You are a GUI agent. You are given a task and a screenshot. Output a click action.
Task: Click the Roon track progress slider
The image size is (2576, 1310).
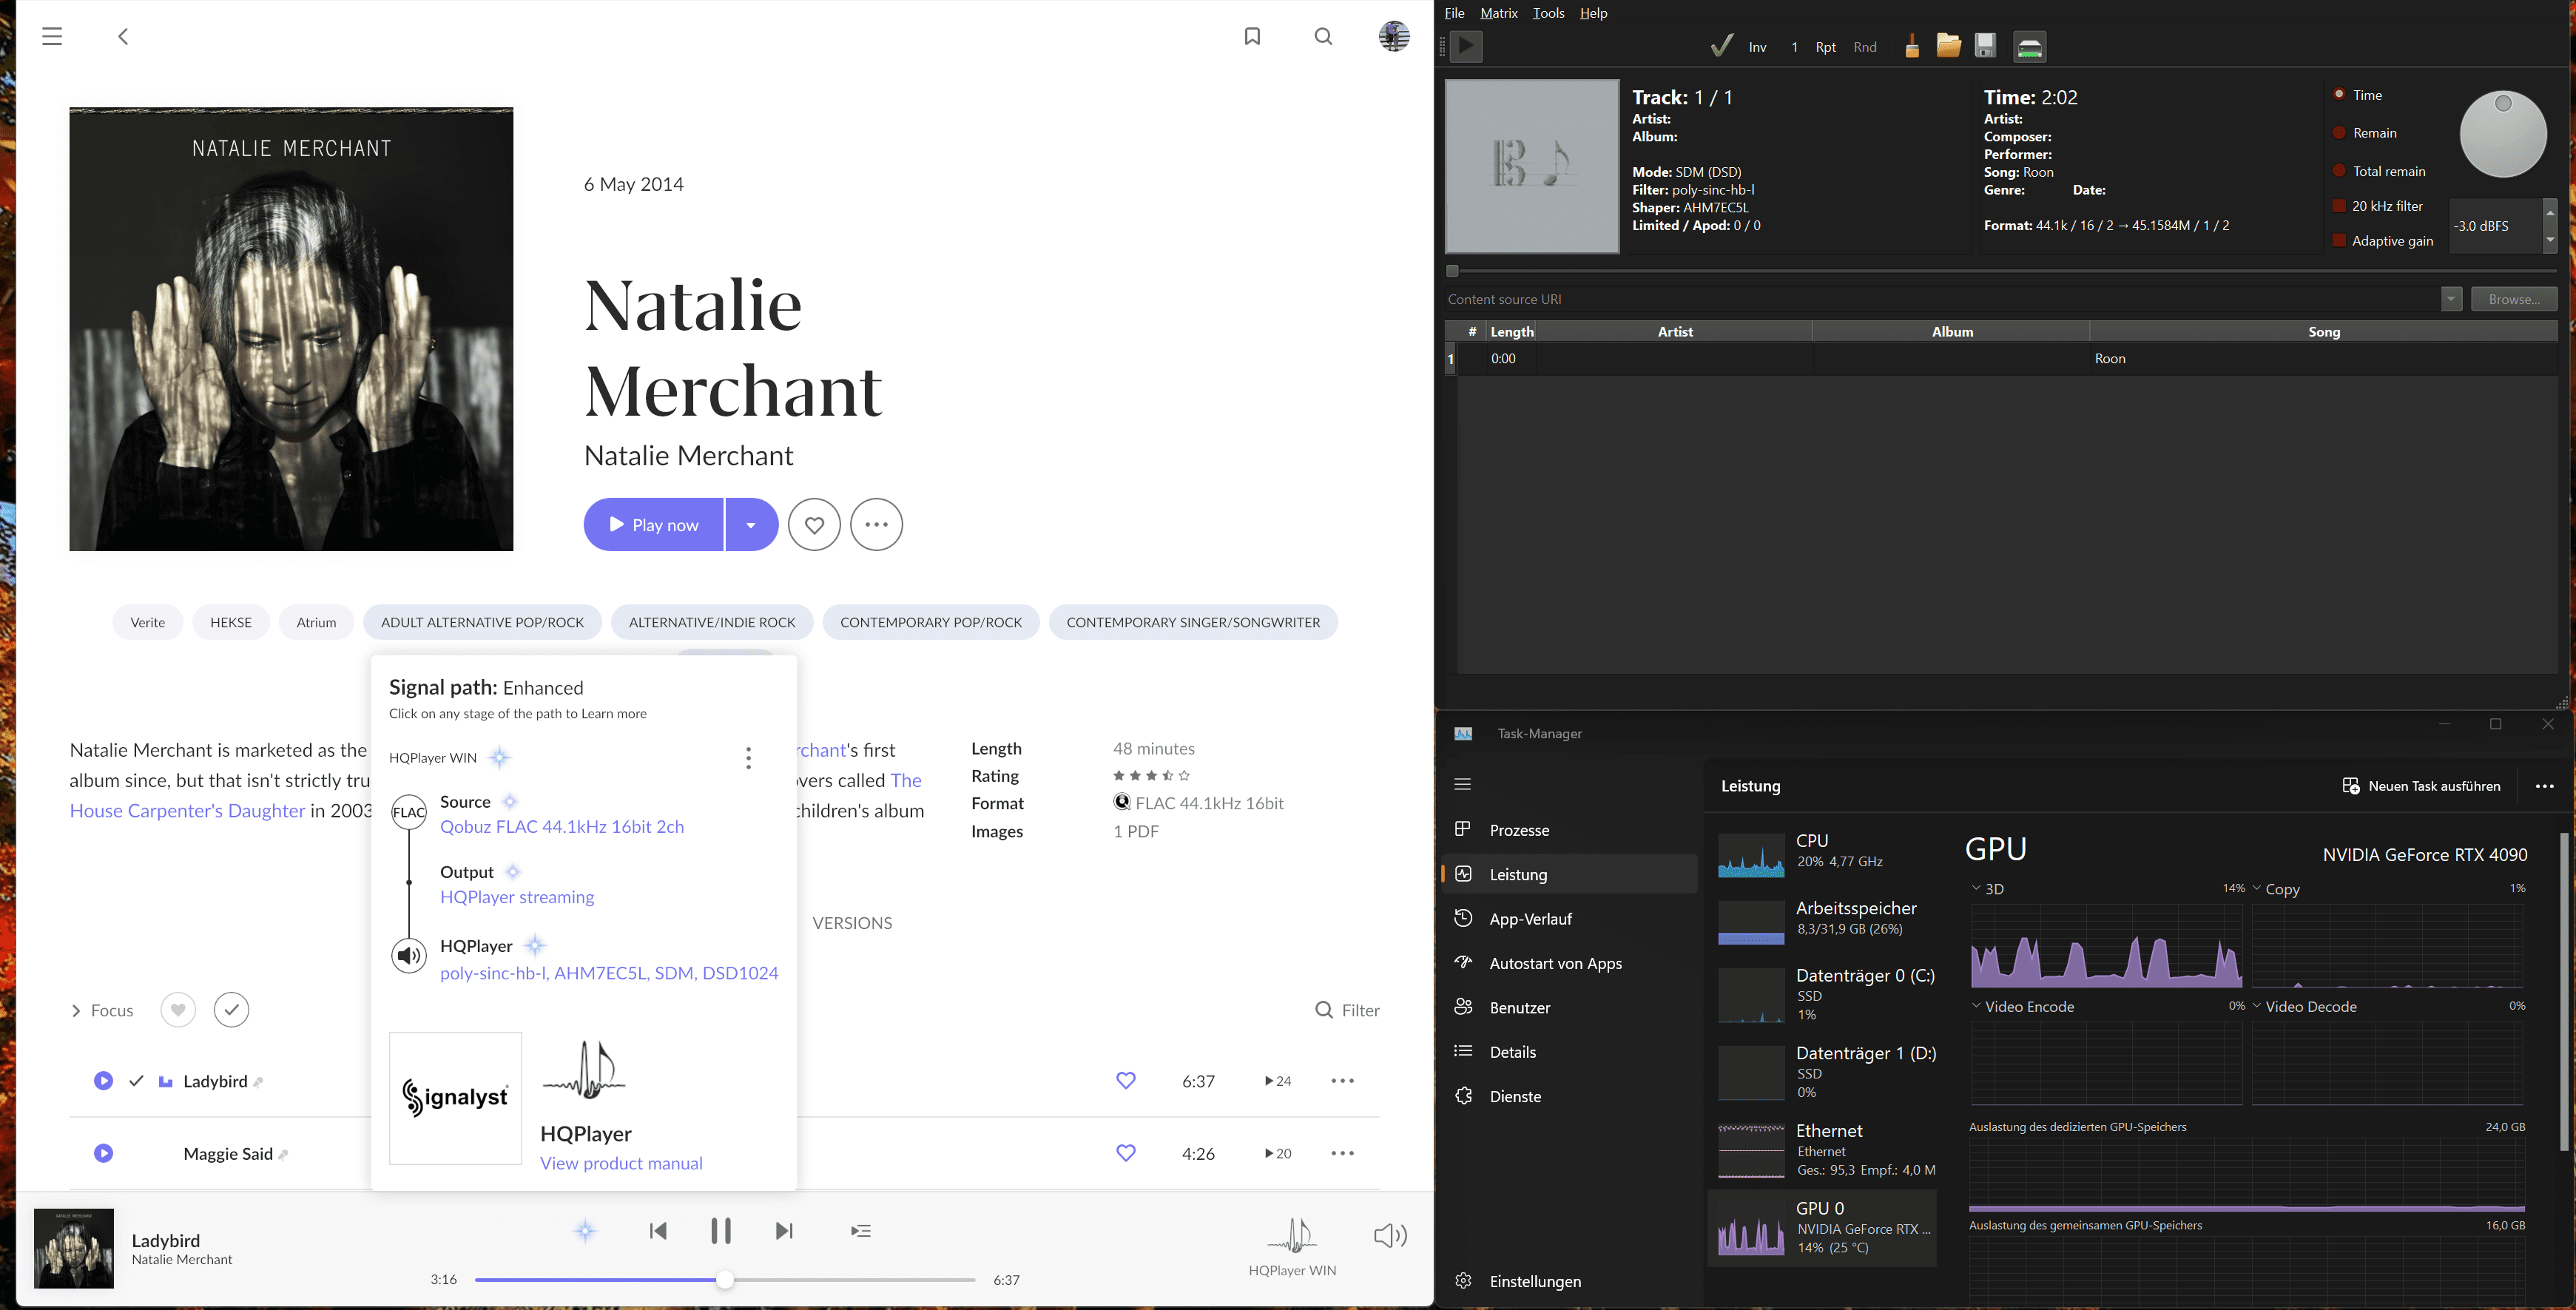click(725, 1280)
